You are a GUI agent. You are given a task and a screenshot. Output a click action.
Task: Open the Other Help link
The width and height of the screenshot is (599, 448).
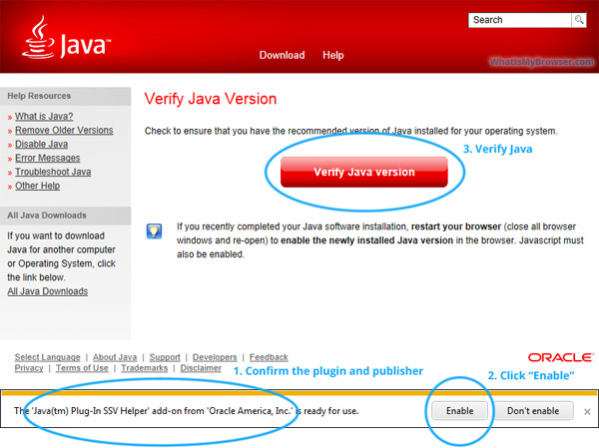(38, 186)
